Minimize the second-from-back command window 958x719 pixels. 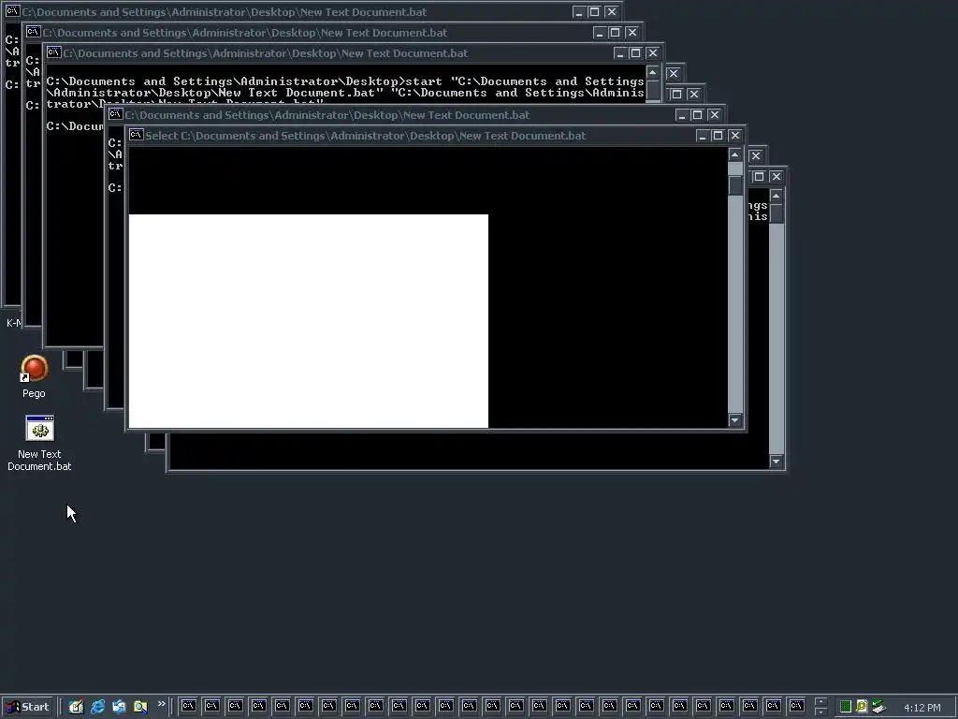pos(600,33)
